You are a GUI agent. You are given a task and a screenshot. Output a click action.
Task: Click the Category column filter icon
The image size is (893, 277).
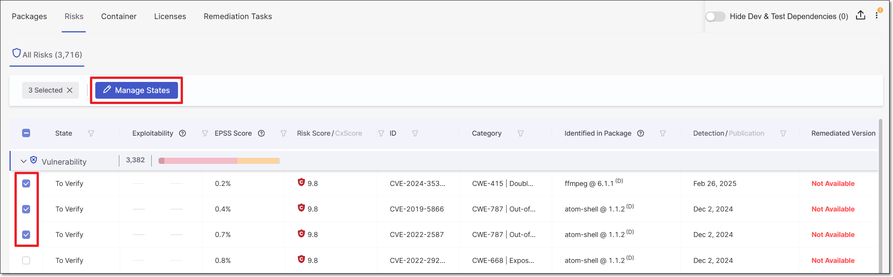[x=520, y=133]
